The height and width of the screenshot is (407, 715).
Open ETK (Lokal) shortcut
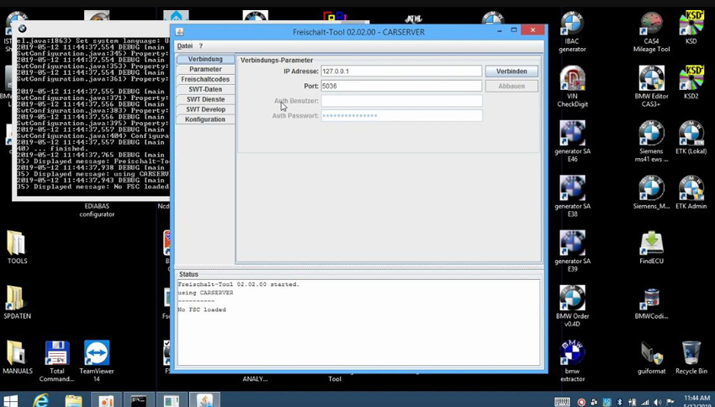click(x=691, y=138)
